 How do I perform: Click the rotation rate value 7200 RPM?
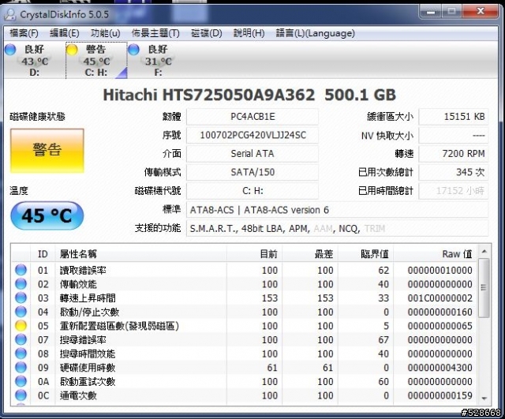[454, 154]
